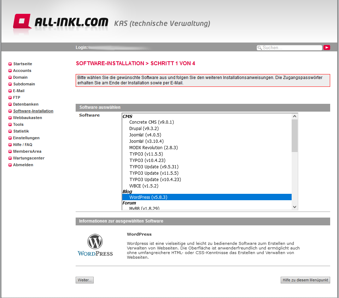Click the red bullet icon beside Datenbanken

tap(10, 104)
